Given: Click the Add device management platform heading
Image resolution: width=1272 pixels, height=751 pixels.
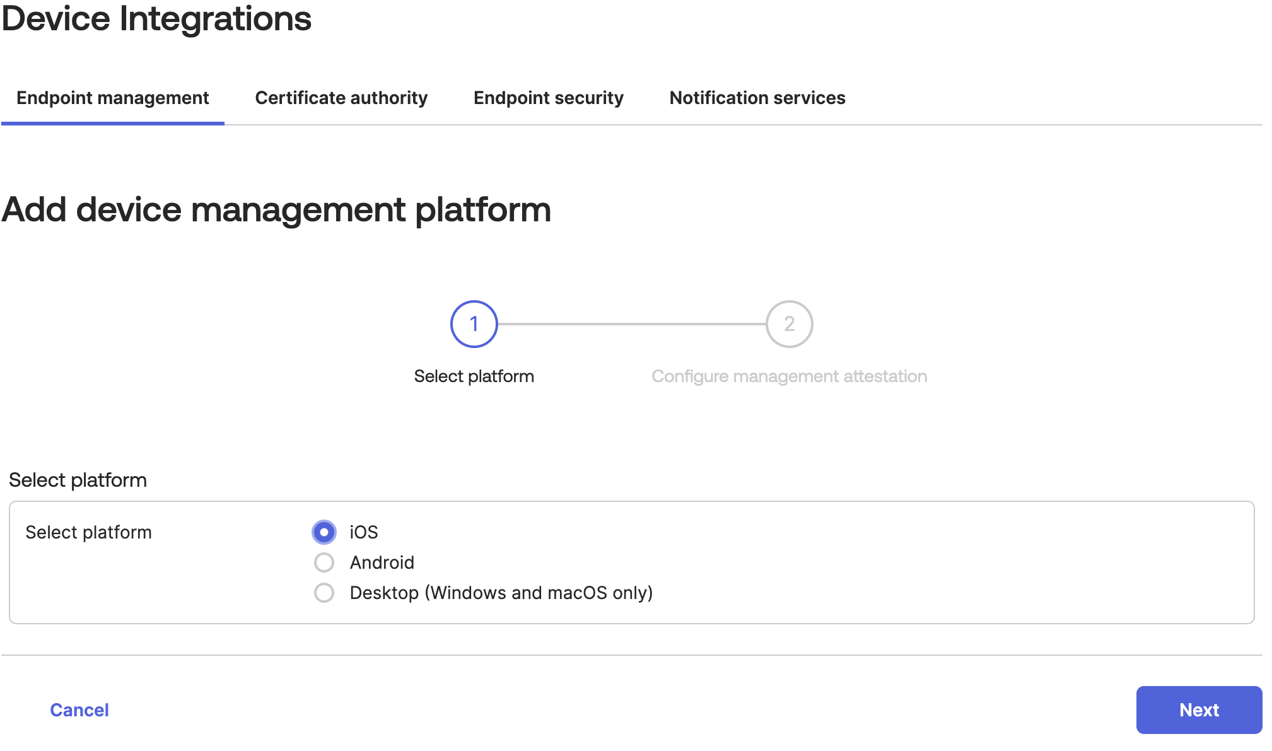Looking at the screenshot, I should [276, 209].
